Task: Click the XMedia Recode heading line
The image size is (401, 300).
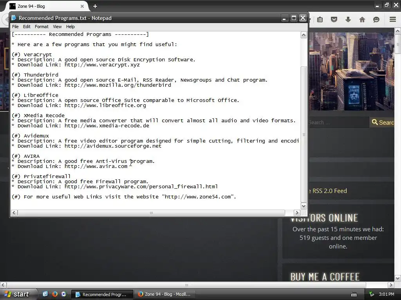Action: point(38,115)
